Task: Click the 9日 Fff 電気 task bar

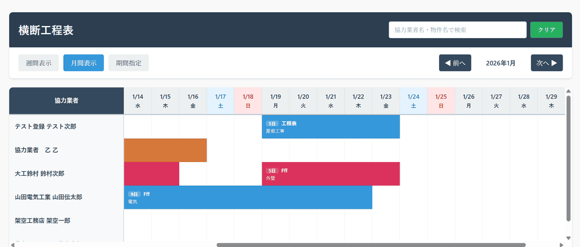Action: pos(248,197)
